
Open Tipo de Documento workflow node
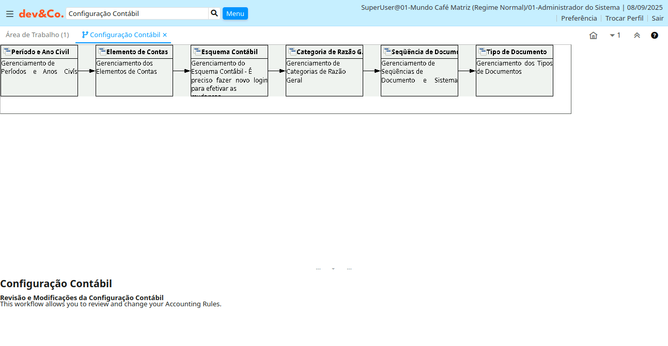(515, 71)
